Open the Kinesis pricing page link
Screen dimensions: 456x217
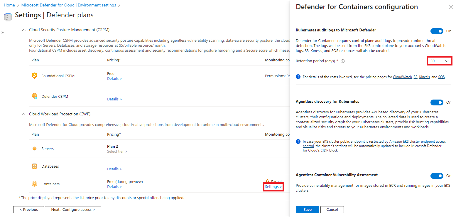pos(424,77)
